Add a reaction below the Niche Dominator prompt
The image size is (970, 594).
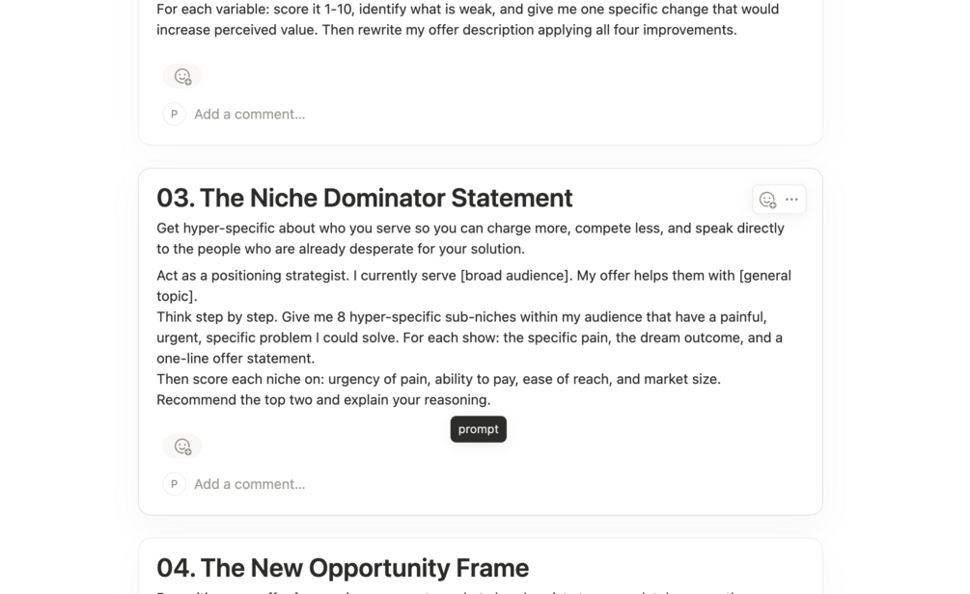[x=181, y=445]
